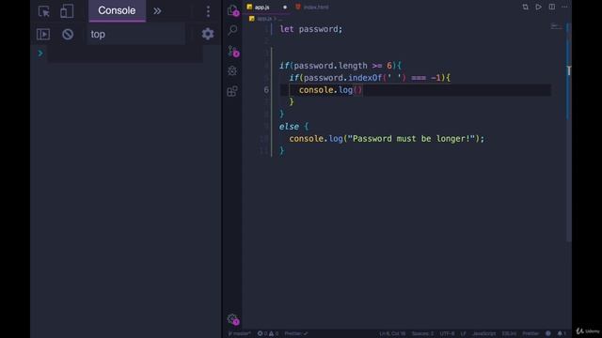This screenshot has height=338, width=602.
Task: Open the 'top' JavaScript context dropdown
Action: [135, 34]
